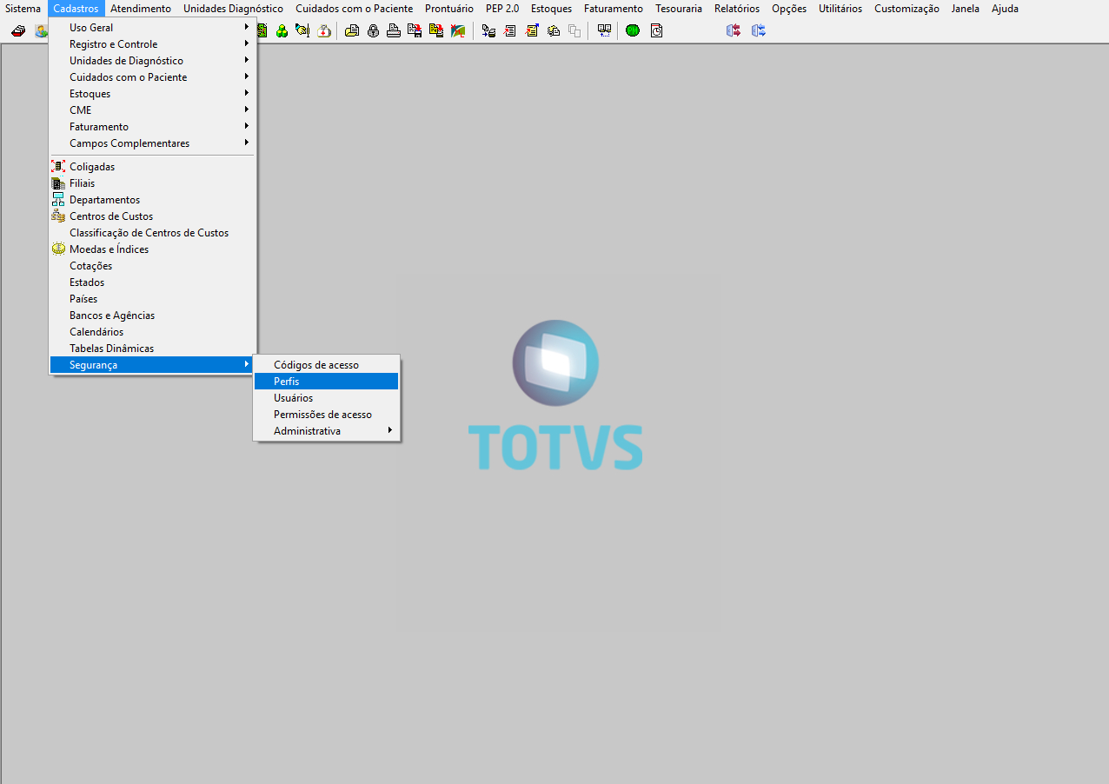This screenshot has width=1109, height=784.
Task: Open Bancos e Agências entry
Action: [152, 316]
